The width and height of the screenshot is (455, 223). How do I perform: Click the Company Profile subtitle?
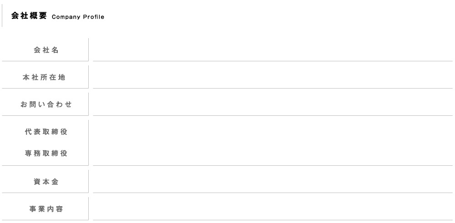(x=78, y=17)
